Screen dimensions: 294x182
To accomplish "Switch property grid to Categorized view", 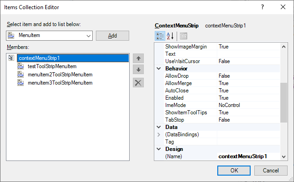I will [x=160, y=36].
